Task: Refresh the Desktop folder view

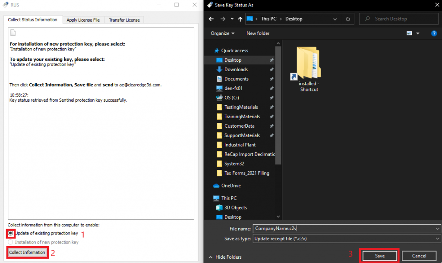Action: tap(348, 19)
